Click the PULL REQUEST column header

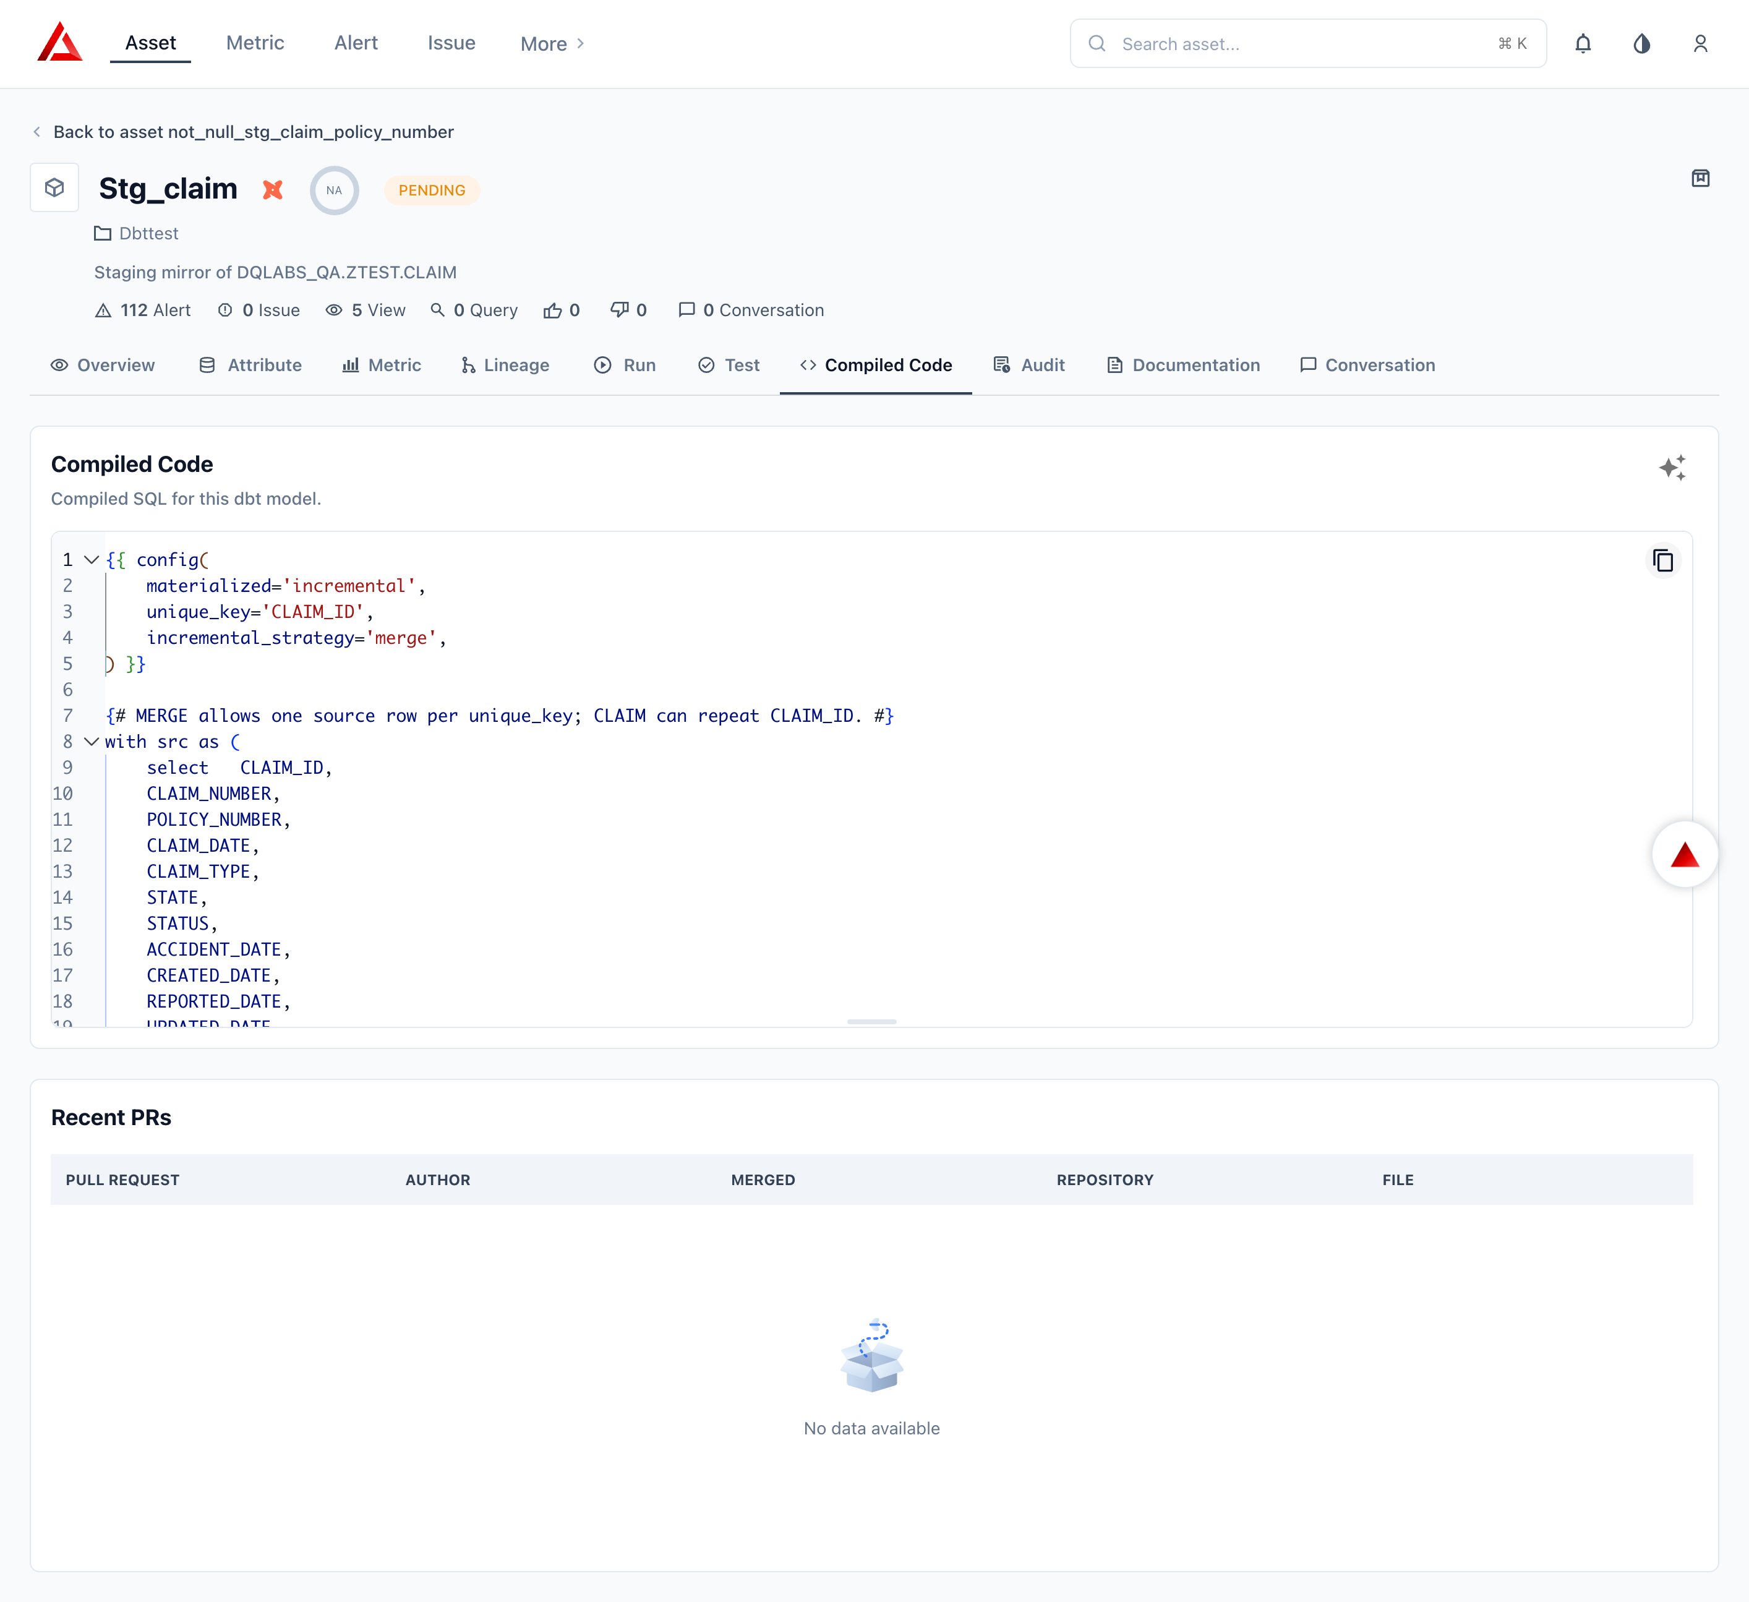(122, 1180)
